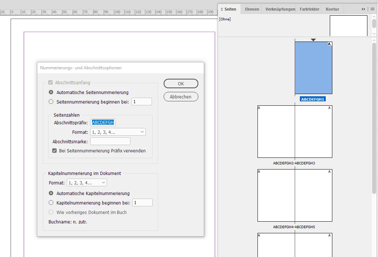378x257 pixels.
Task: Click the Abschnittspräfix input field
Action: pos(103,122)
